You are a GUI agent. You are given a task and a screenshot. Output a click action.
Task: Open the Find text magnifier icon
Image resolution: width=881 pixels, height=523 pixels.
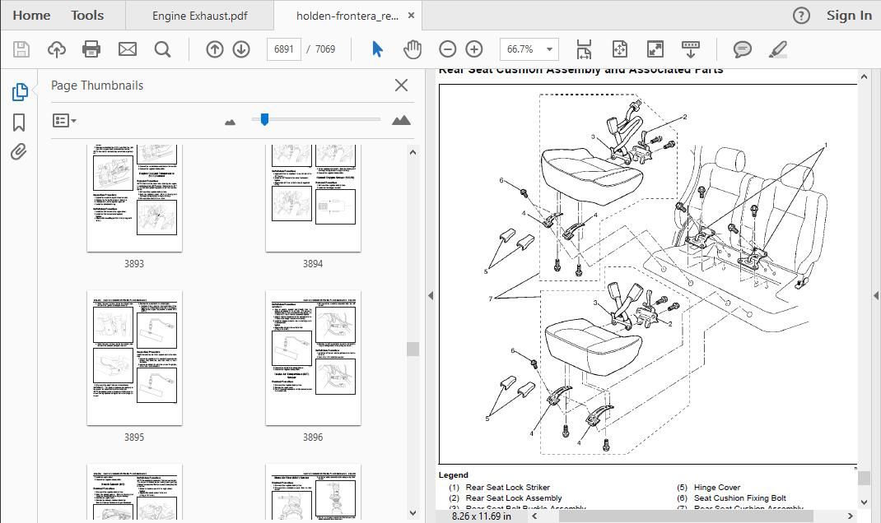pyautogui.click(x=163, y=49)
